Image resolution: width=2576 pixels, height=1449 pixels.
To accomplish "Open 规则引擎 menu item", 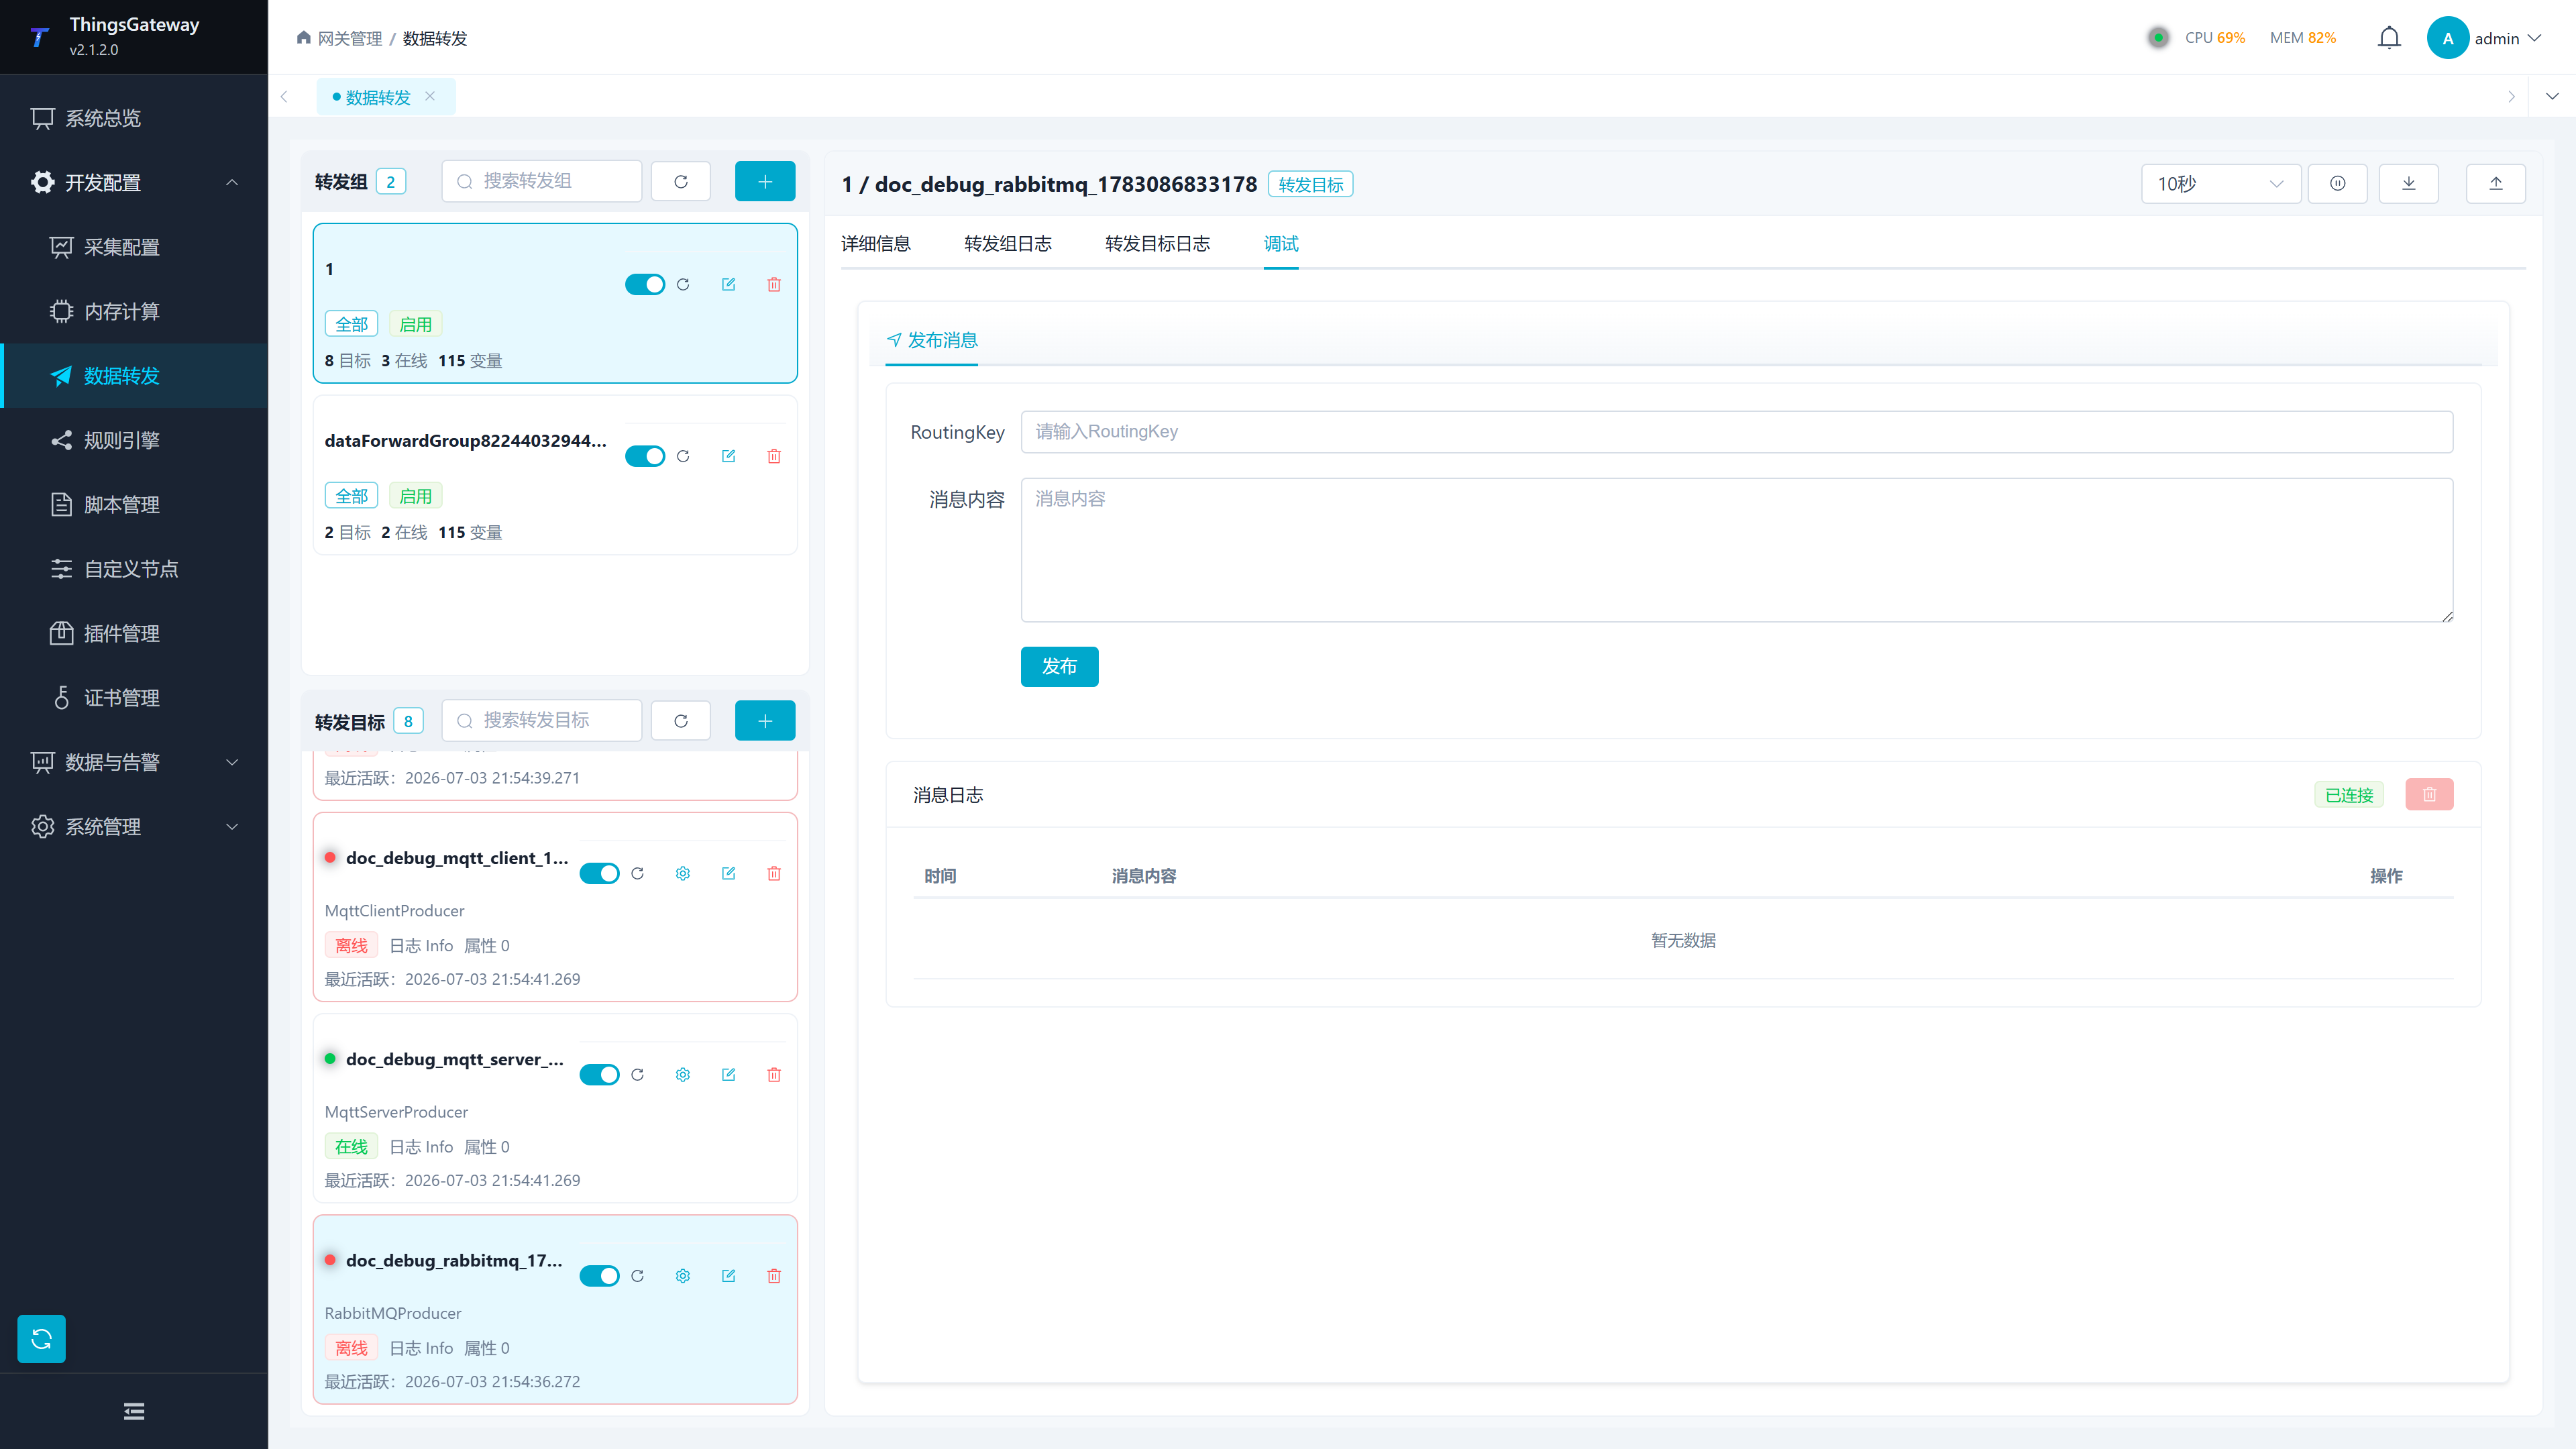I will click(134, 440).
